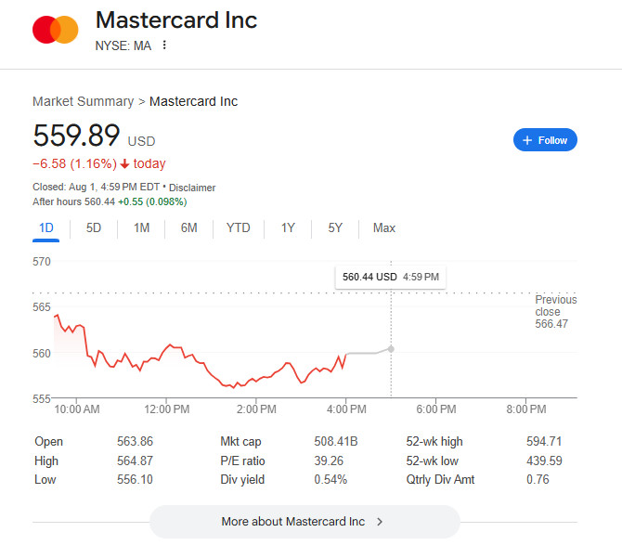622x545 pixels.
Task: Show the 5Y chart range
Action: click(335, 227)
